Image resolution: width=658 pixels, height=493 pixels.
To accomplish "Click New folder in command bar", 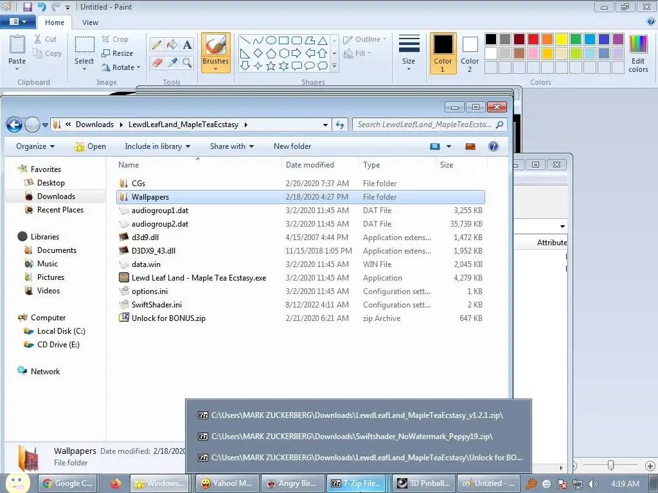I will click(x=292, y=146).
